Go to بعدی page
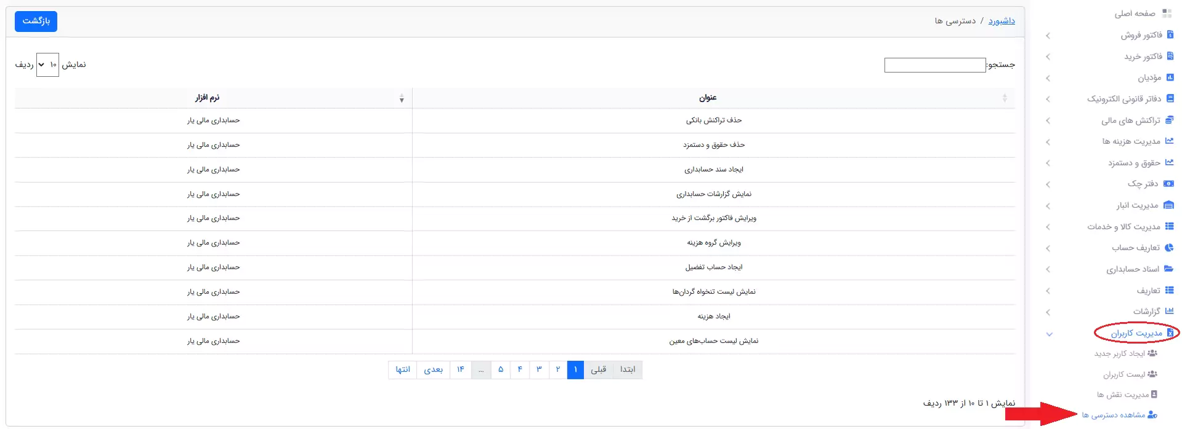Image resolution: width=1182 pixels, height=429 pixels. [434, 369]
